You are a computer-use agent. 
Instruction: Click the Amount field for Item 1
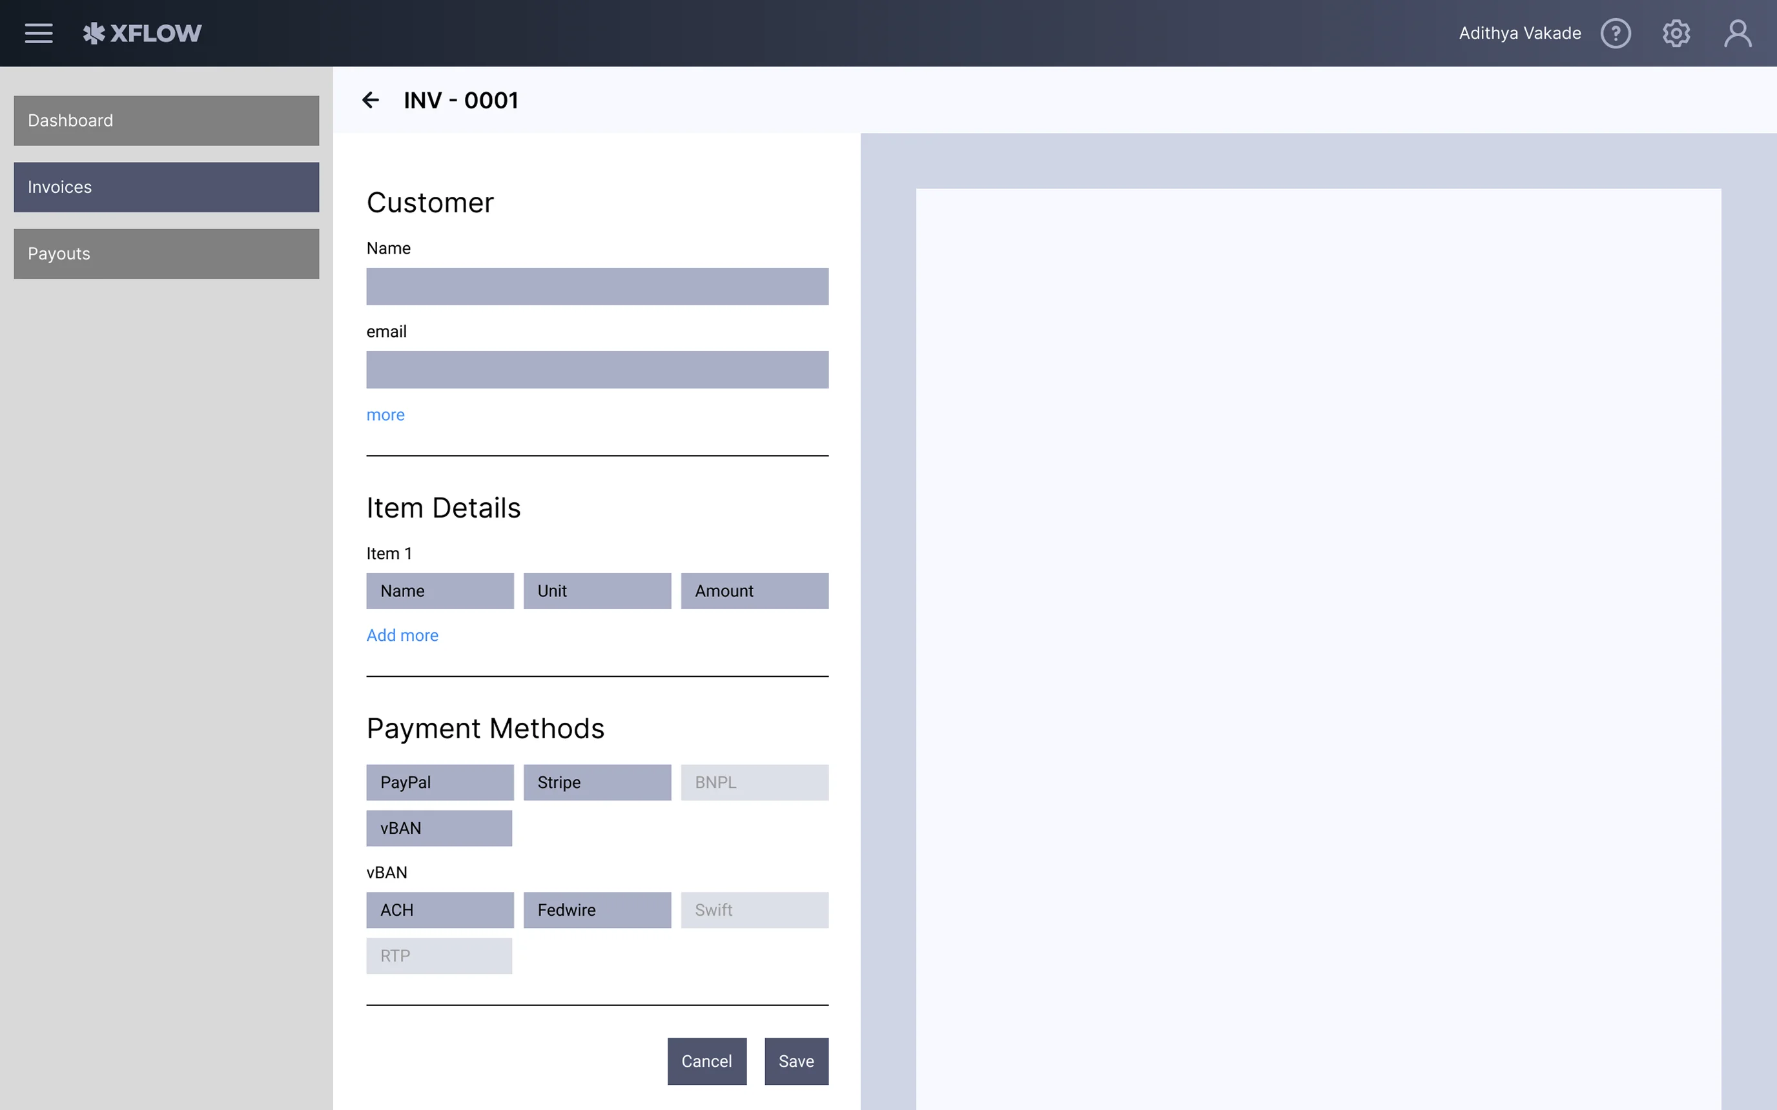point(754,590)
